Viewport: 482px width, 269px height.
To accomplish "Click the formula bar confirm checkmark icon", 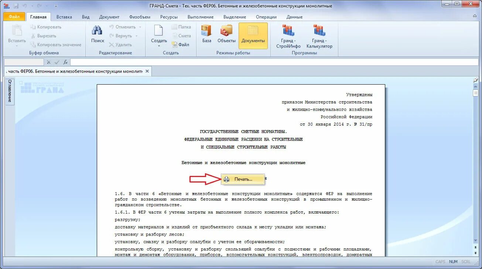I will (x=57, y=62).
